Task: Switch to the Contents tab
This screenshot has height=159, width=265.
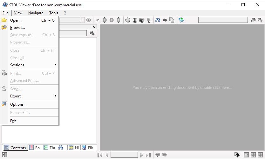Action: (x=15, y=148)
